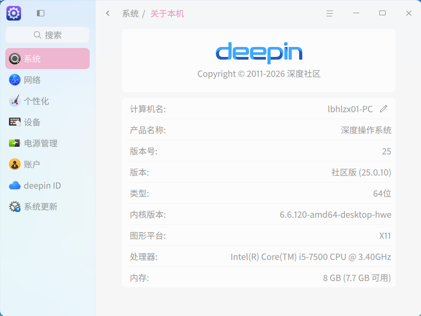The image size is (421, 316).
Task: Minimize the Control Center window
Action: pyautogui.click(x=356, y=13)
